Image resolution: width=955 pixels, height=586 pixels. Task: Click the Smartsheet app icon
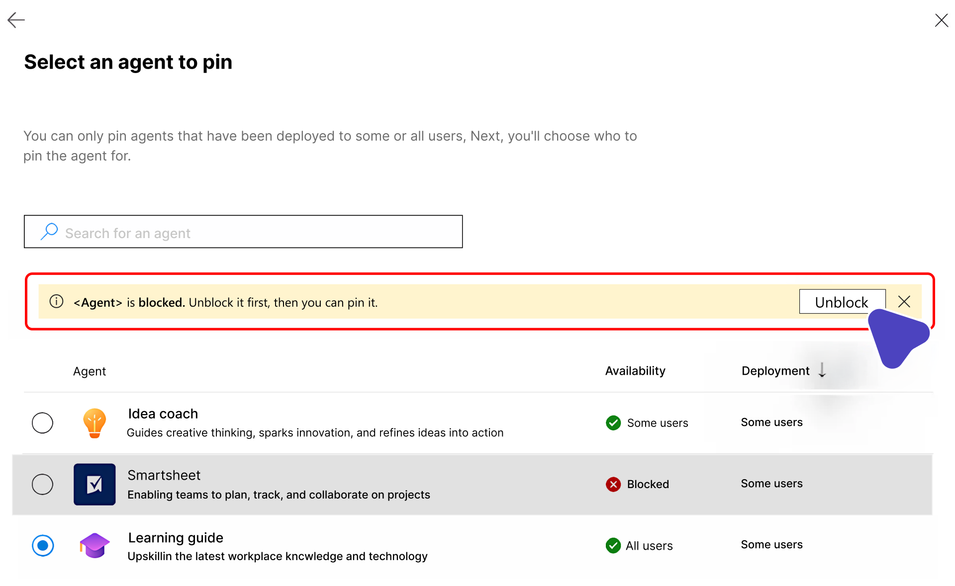tap(95, 484)
